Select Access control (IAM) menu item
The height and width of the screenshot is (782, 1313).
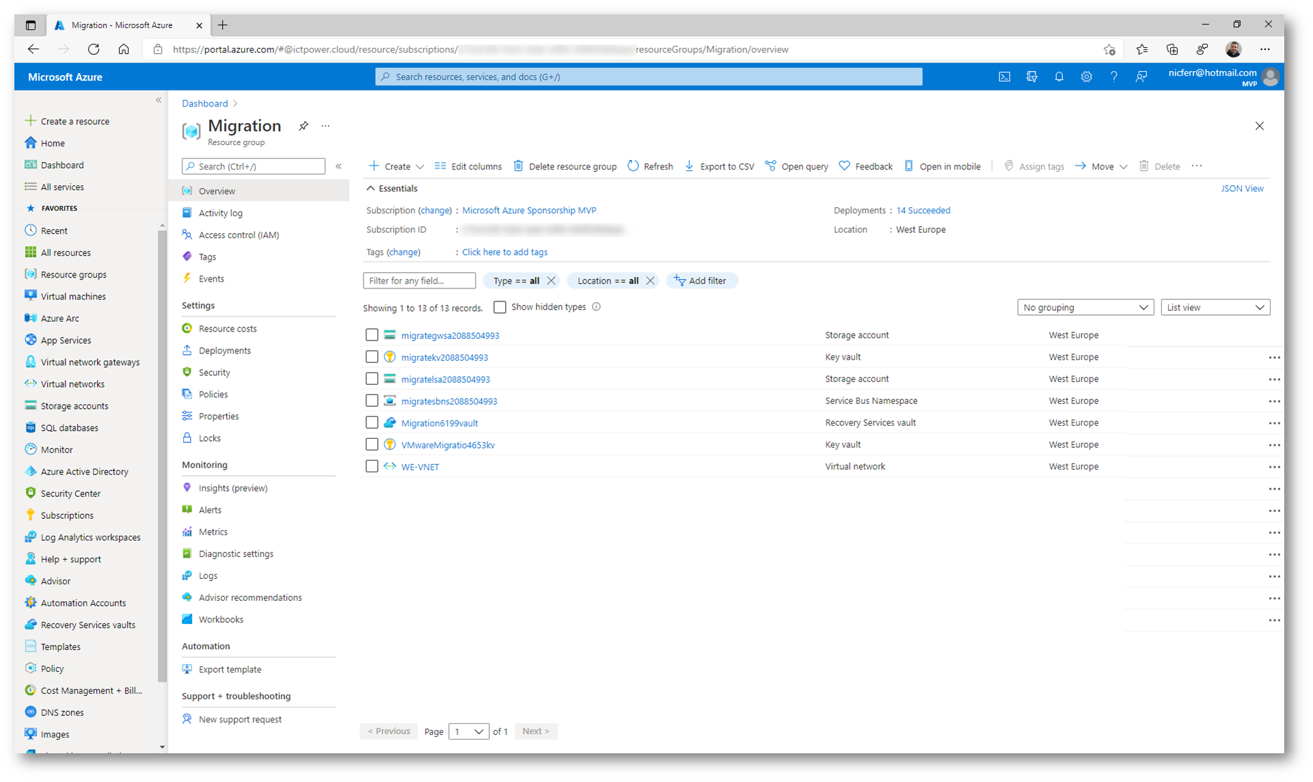coord(239,235)
